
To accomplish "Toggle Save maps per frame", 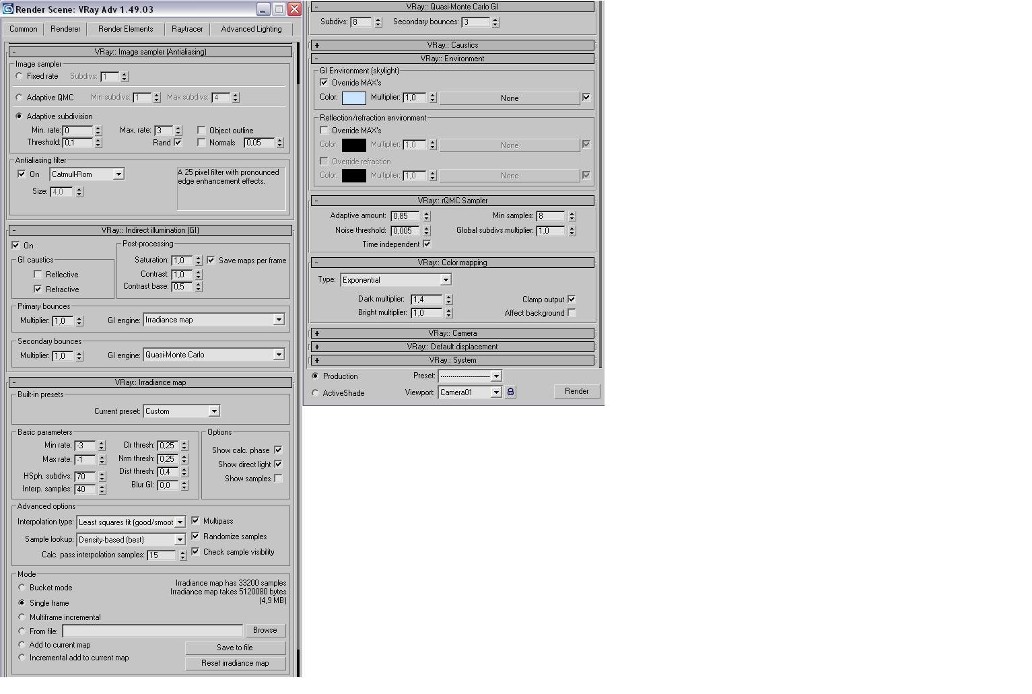I will 211,260.
